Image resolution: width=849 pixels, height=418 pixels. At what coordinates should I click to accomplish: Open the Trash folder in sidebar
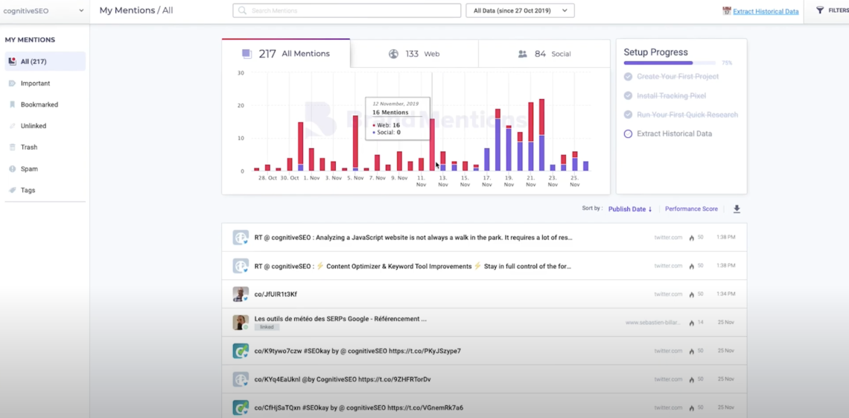tap(28, 148)
